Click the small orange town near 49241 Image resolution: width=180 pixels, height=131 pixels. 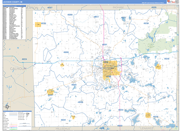click(x=73, y=116)
